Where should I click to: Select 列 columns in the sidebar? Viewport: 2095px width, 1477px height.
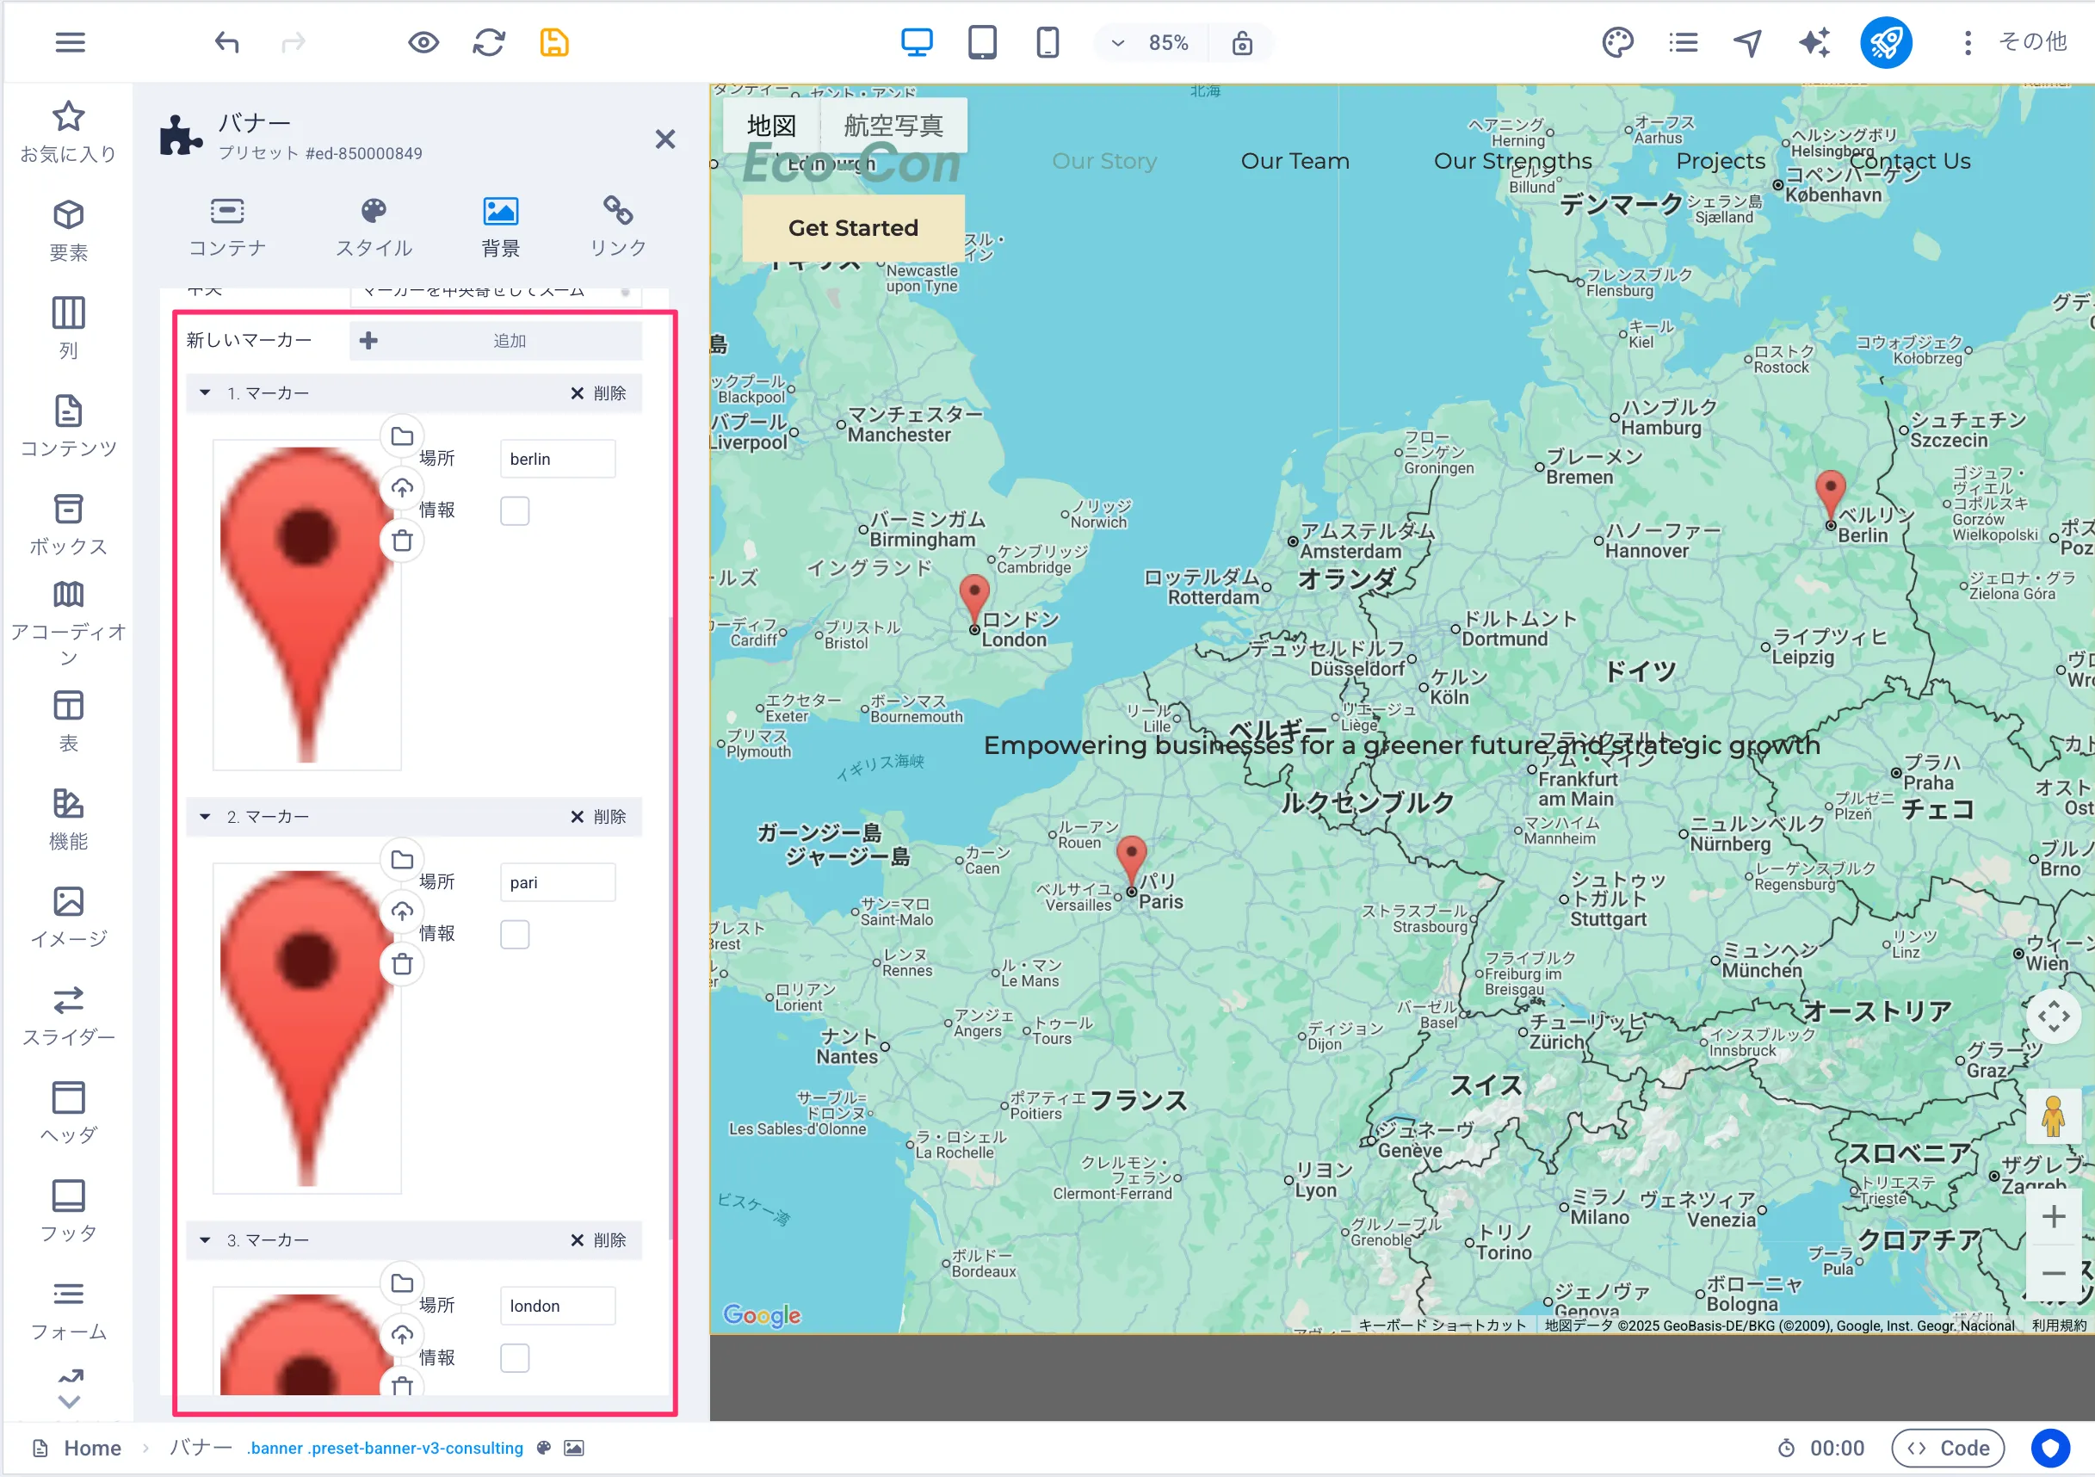[x=69, y=329]
